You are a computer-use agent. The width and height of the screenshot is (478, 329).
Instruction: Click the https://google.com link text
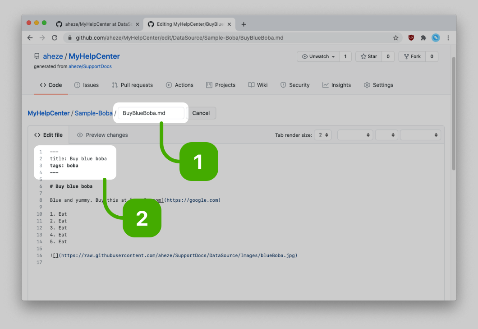click(193, 200)
